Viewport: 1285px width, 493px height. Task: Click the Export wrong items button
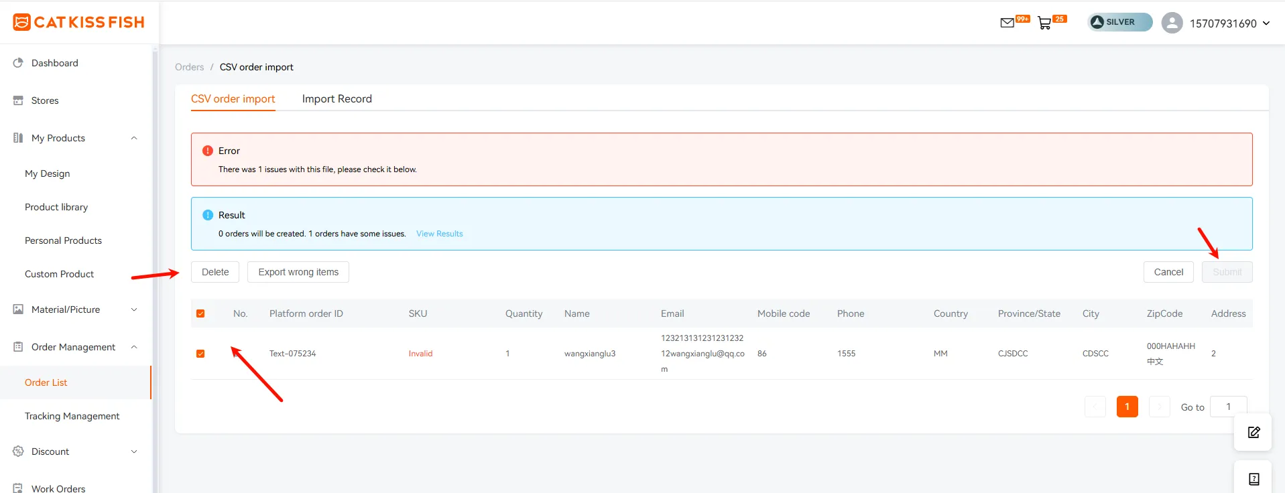298,272
